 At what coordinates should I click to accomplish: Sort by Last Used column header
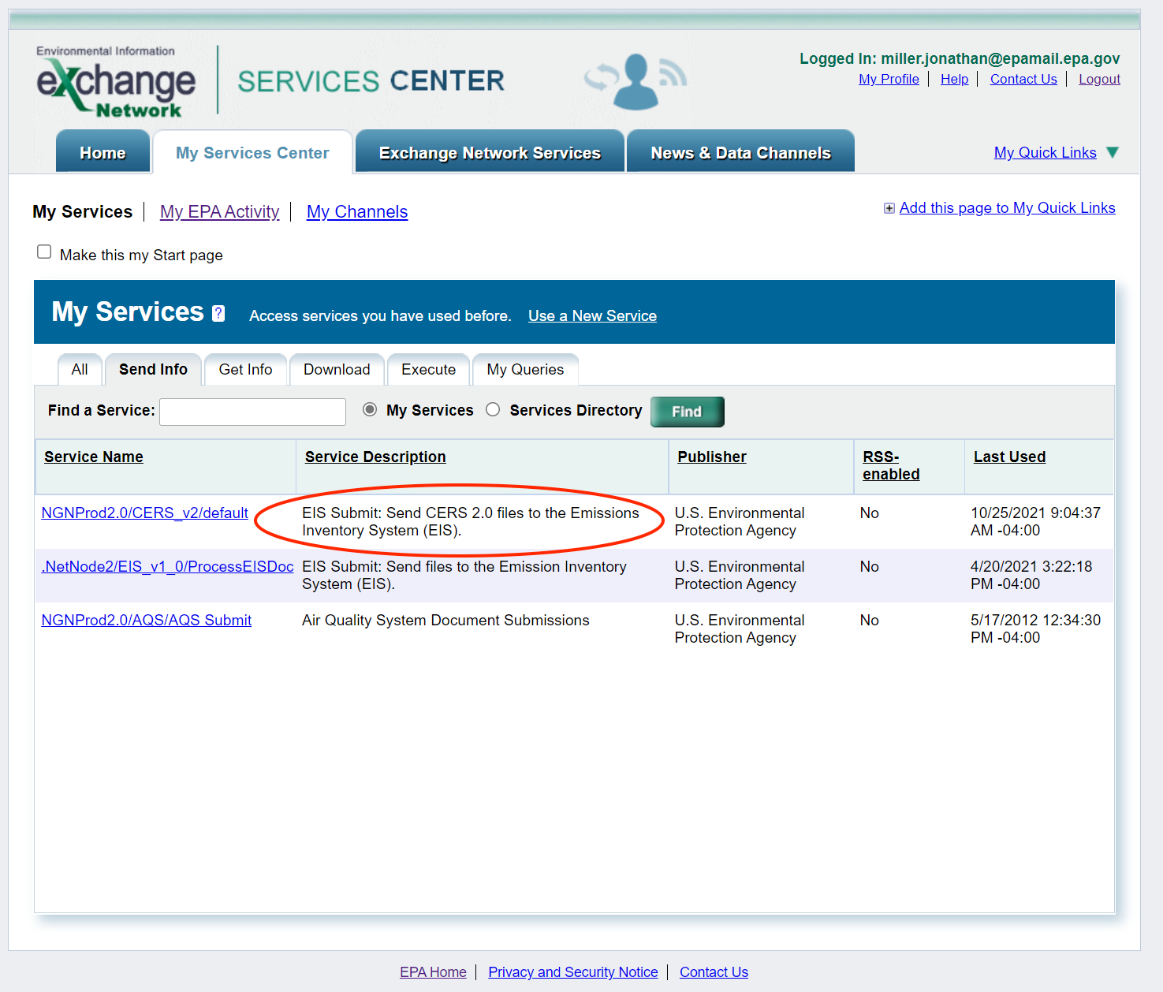1009,457
